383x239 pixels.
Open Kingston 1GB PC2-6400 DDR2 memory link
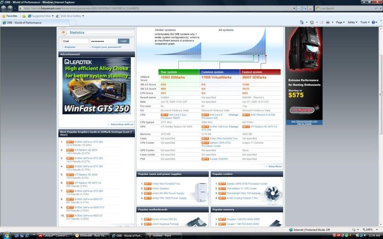point(243,219)
